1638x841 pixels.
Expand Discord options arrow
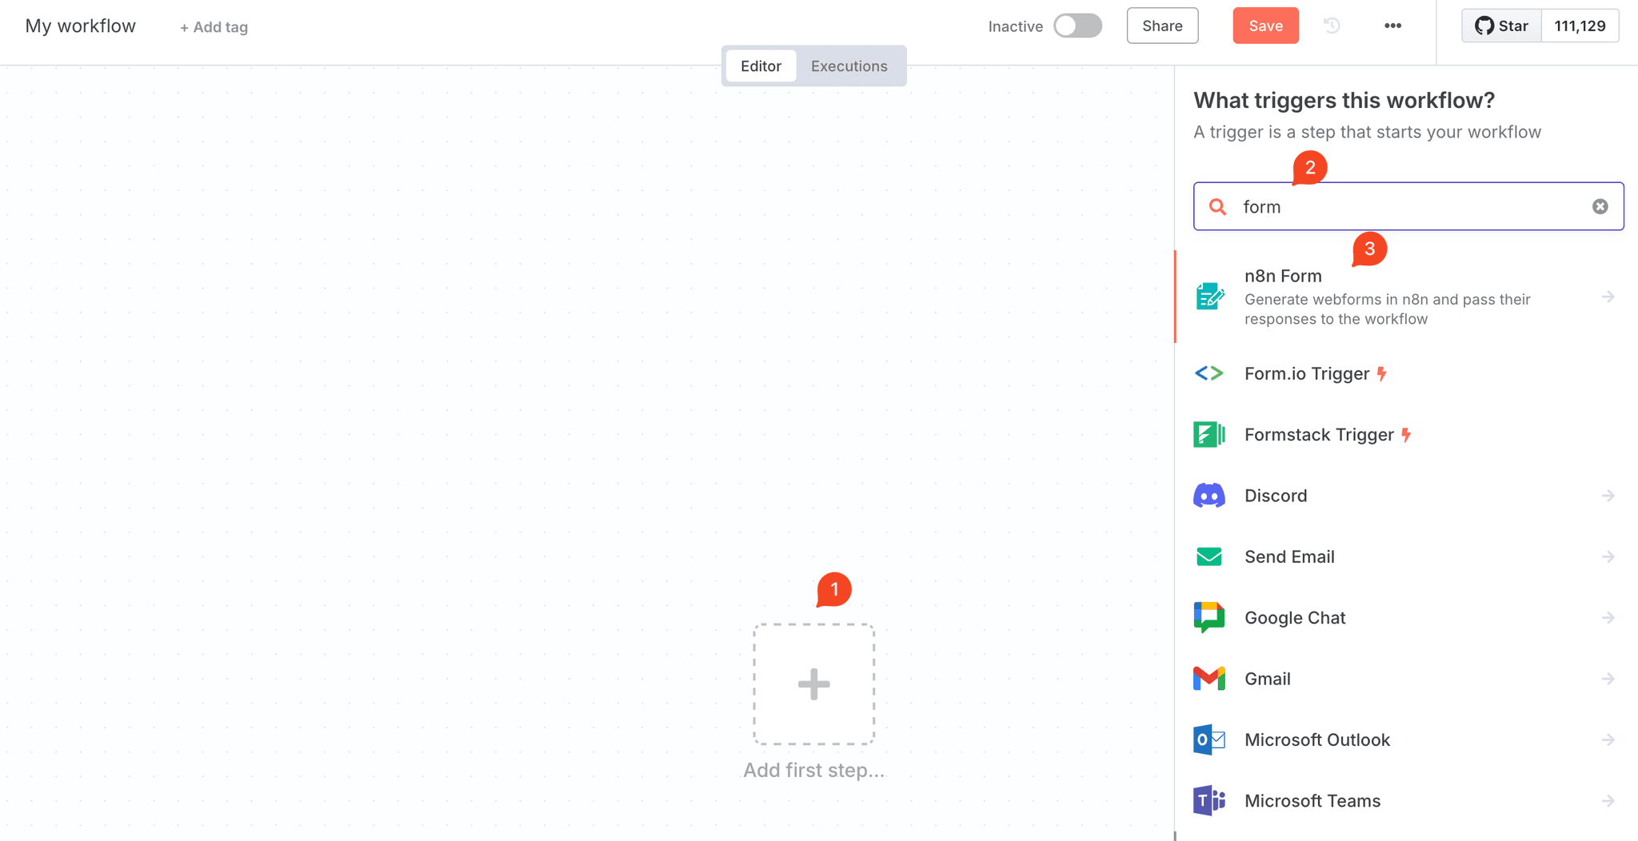[1608, 496]
